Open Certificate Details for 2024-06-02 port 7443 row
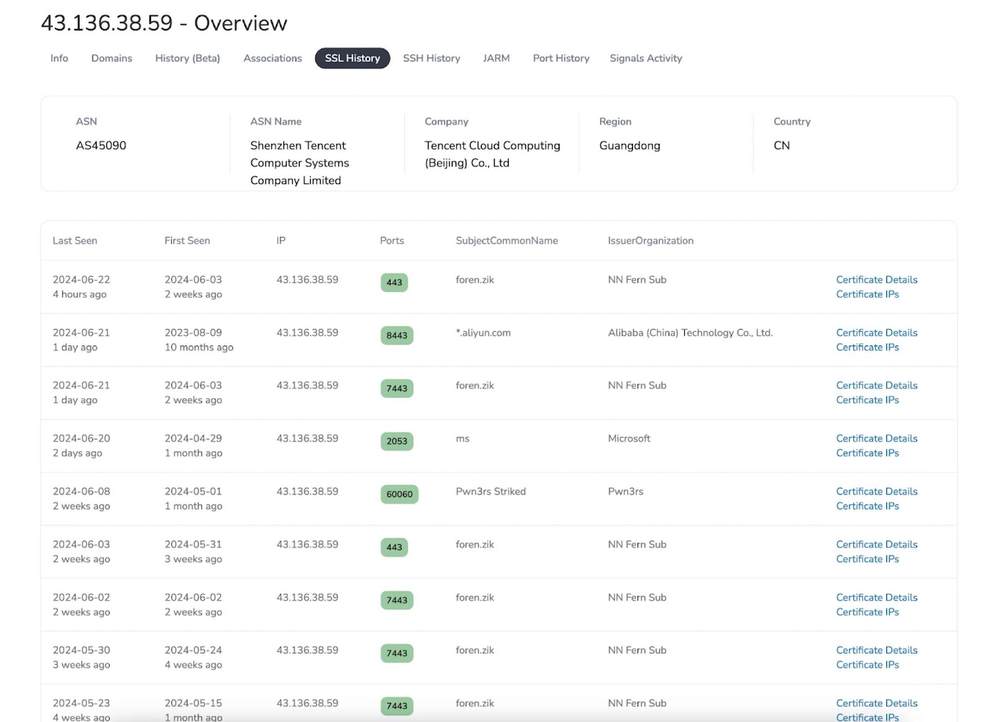This screenshot has width=995, height=722. pos(877,597)
